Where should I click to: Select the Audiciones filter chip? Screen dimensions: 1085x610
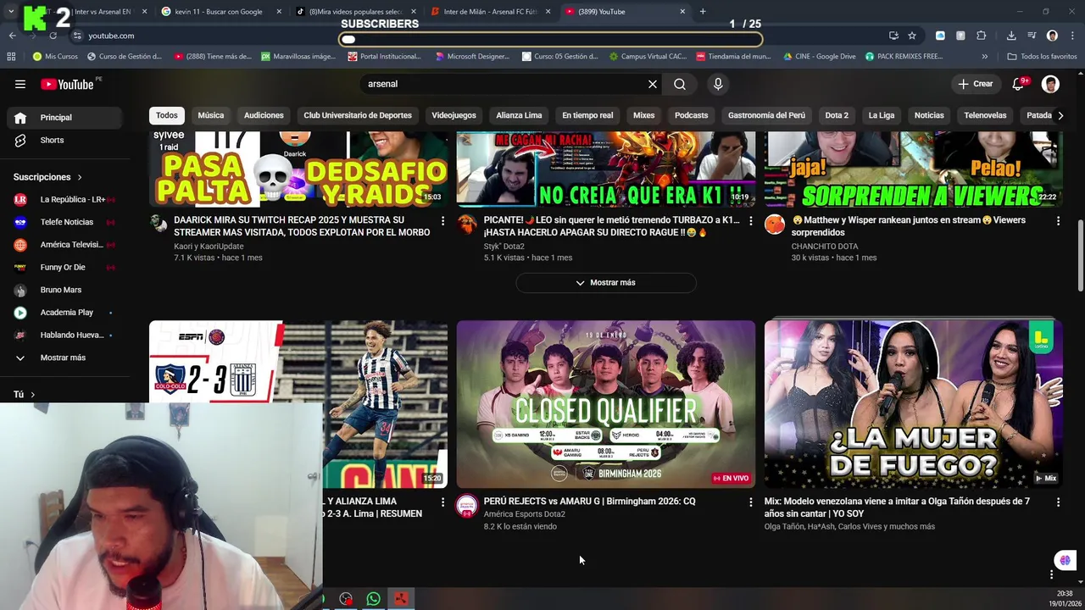[264, 115]
